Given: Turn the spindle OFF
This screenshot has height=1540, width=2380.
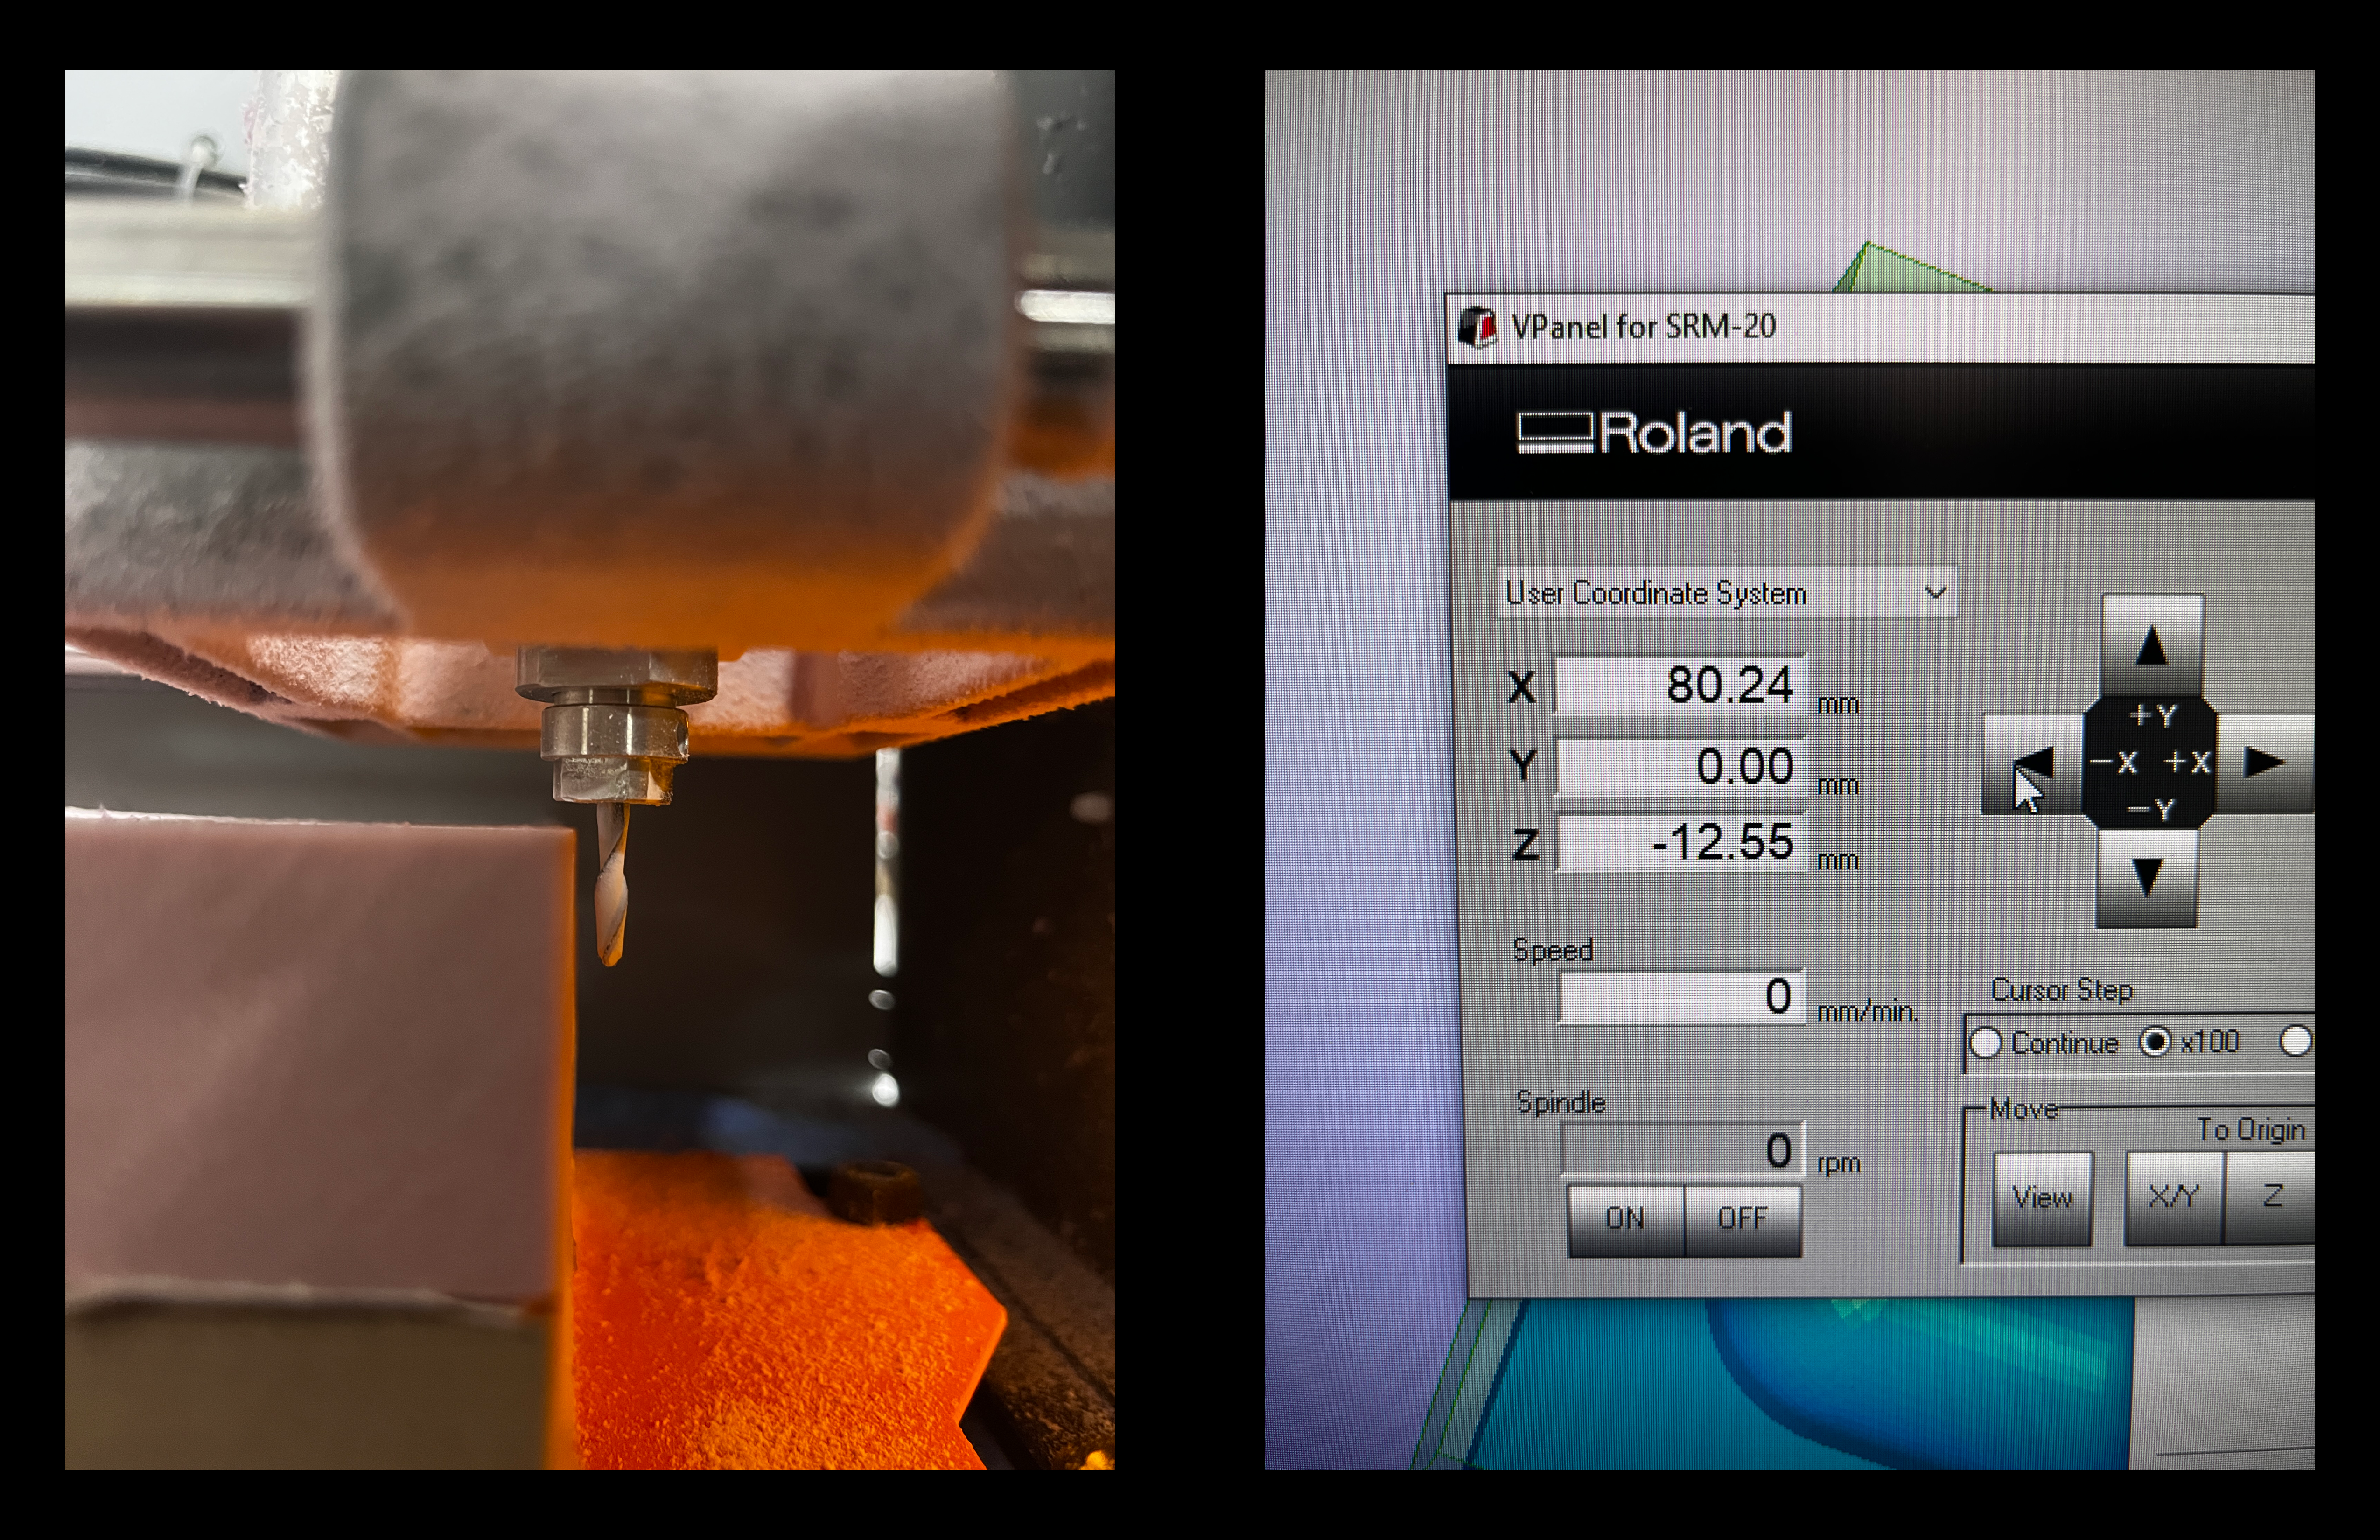Looking at the screenshot, I should click(x=1742, y=1218).
